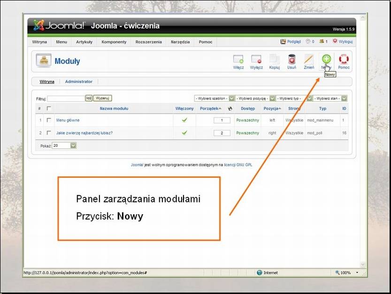Image resolution: width=391 pixels, height=294 pixels.
Task: Sort by ID column header
Action: [x=344, y=108]
